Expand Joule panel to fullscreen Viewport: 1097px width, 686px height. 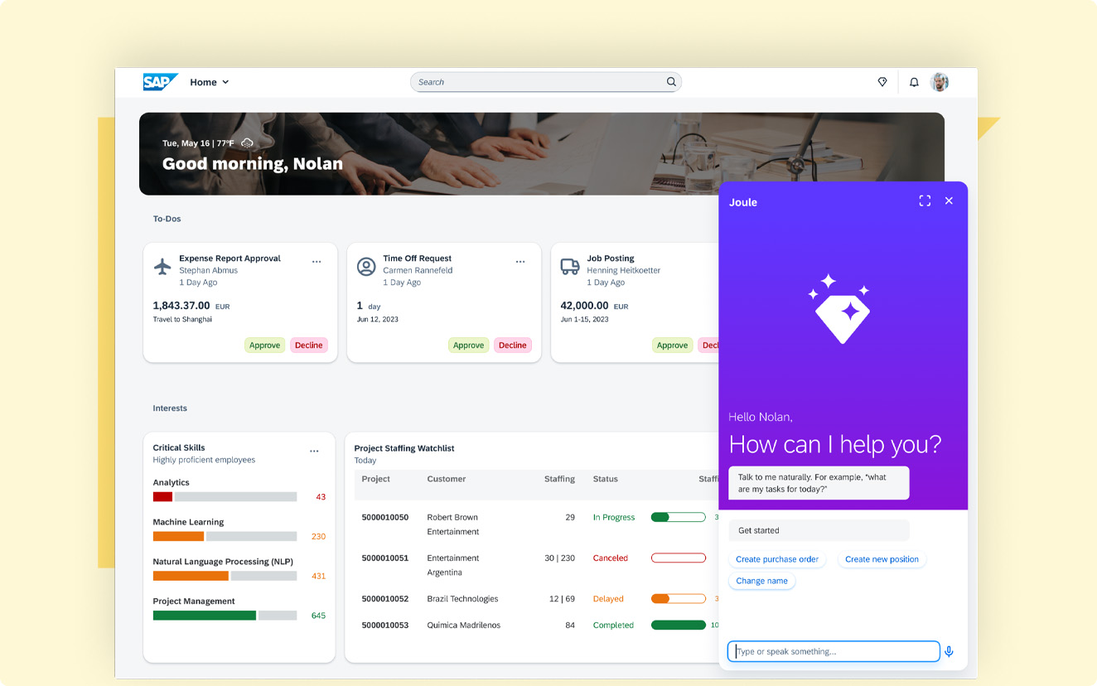925,200
